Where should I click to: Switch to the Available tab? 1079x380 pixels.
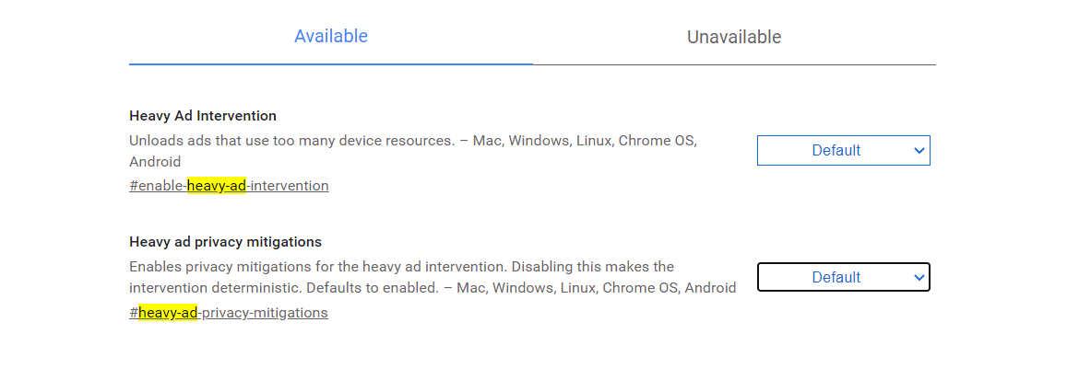point(330,37)
